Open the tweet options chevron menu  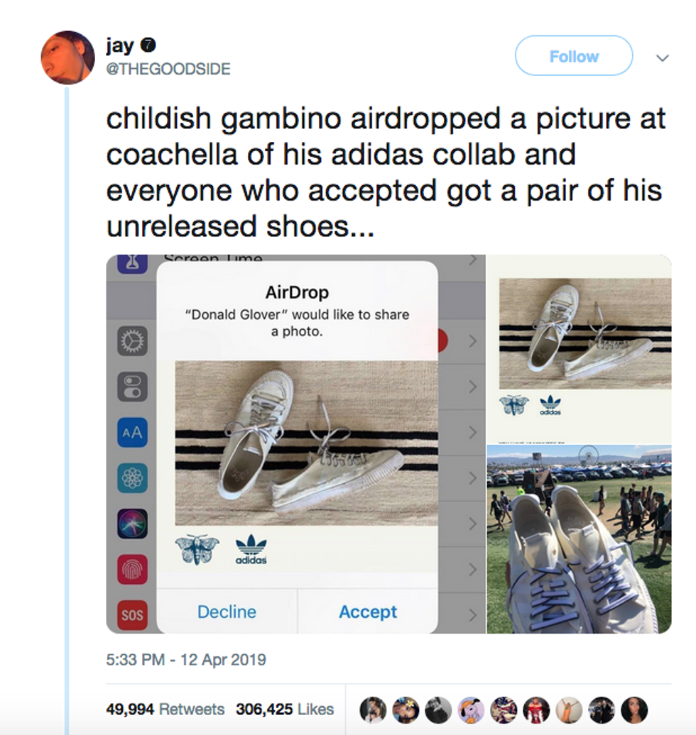(662, 58)
